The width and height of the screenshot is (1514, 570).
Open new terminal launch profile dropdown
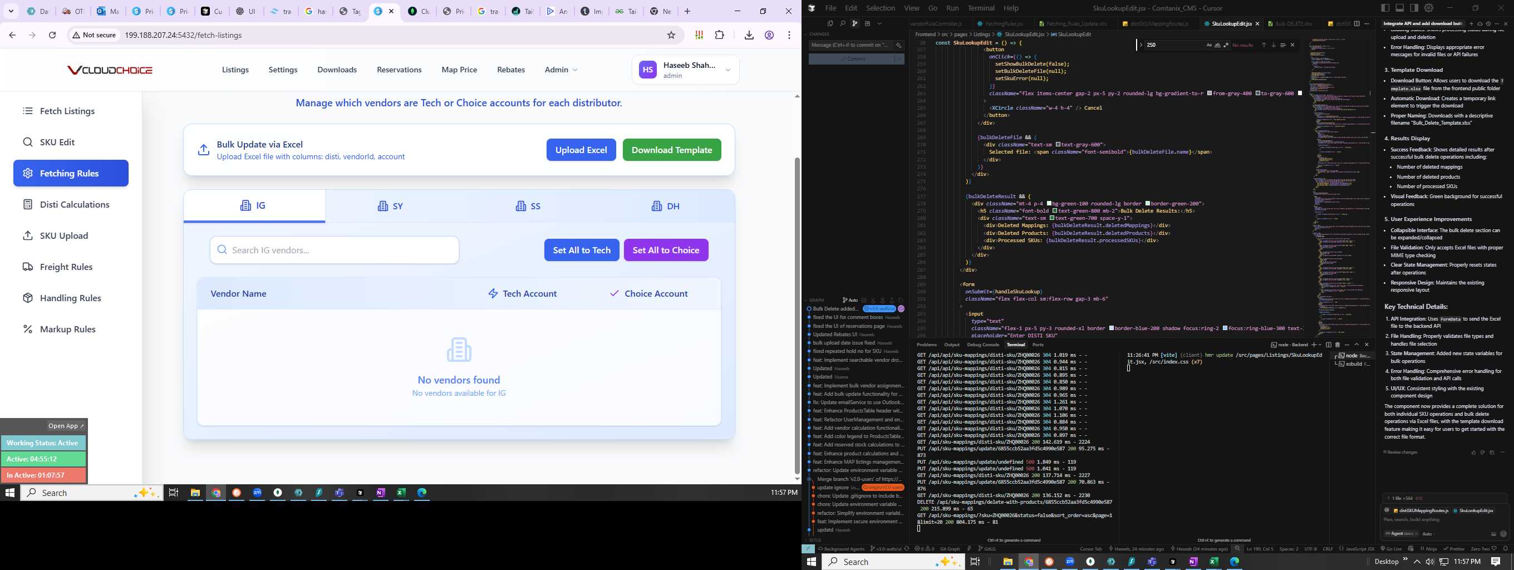point(1319,345)
